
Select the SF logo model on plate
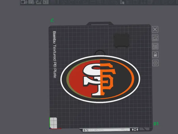coord(100,79)
